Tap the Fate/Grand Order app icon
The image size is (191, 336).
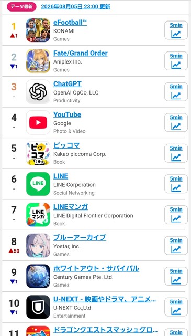(38, 61)
